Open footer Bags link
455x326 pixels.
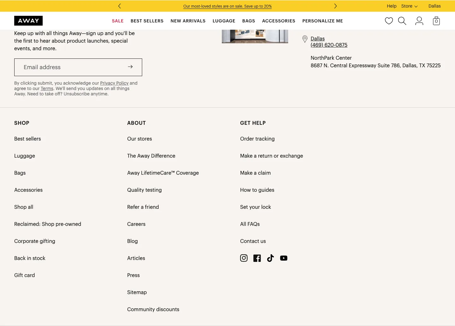(x=20, y=173)
